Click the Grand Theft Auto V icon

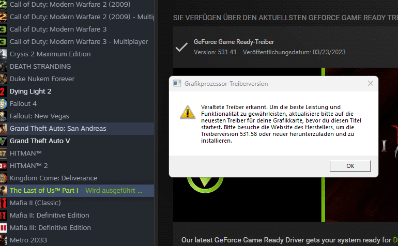pyautogui.click(x=3, y=141)
